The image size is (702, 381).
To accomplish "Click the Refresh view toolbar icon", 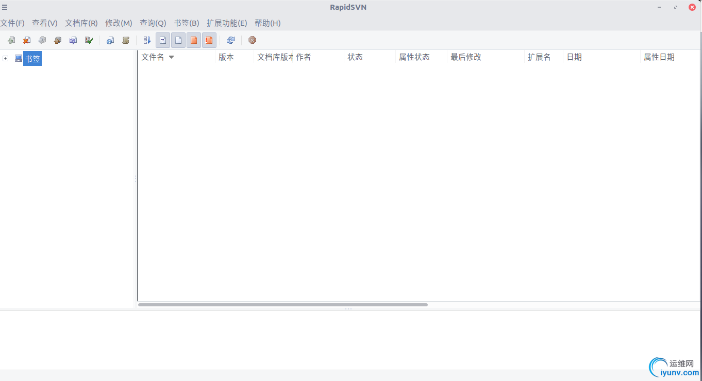I will pyautogui.click(x=230, y=40).
